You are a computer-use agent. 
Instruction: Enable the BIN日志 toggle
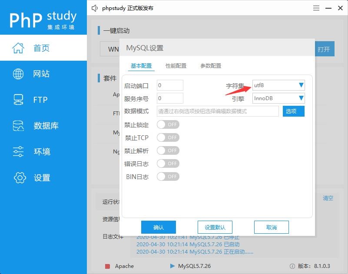(x=168, y=176)
